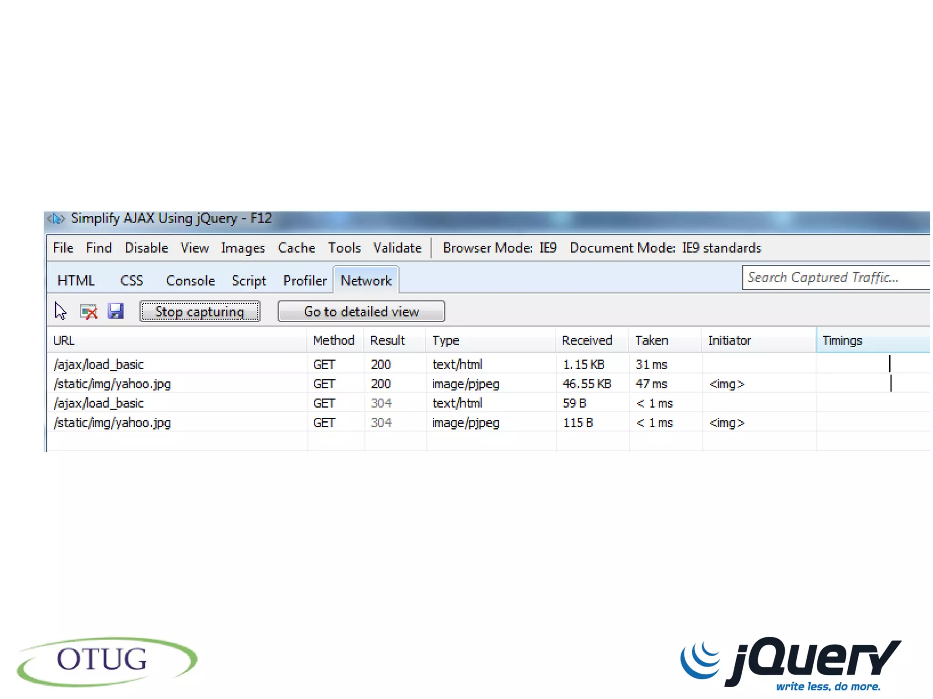
Task: Click the OTUG logo
Action: point(107,661)
